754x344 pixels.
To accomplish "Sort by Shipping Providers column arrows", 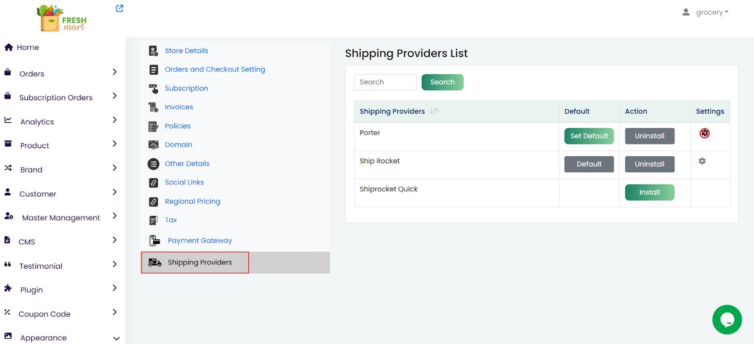I will click(x=434, y=111).
